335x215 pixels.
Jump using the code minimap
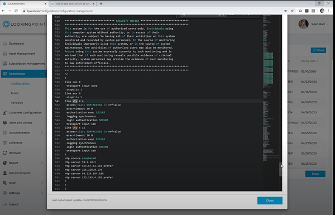[x=271, y=88]
